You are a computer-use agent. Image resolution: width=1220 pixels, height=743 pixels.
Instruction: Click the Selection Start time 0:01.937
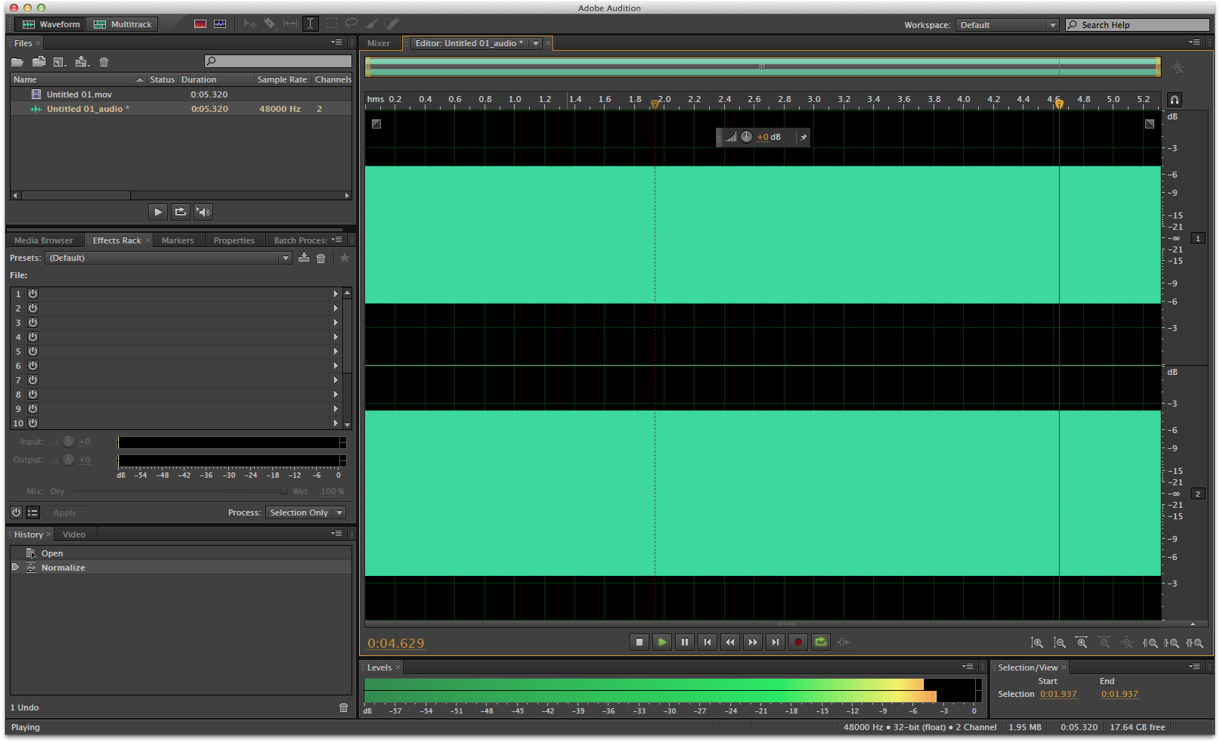[1058, 694]
